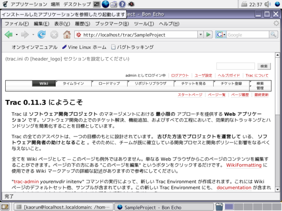This screenshot has height=211, width=282.
Task: Click the green Go arrow beside URL
Action: coord(208,34)
